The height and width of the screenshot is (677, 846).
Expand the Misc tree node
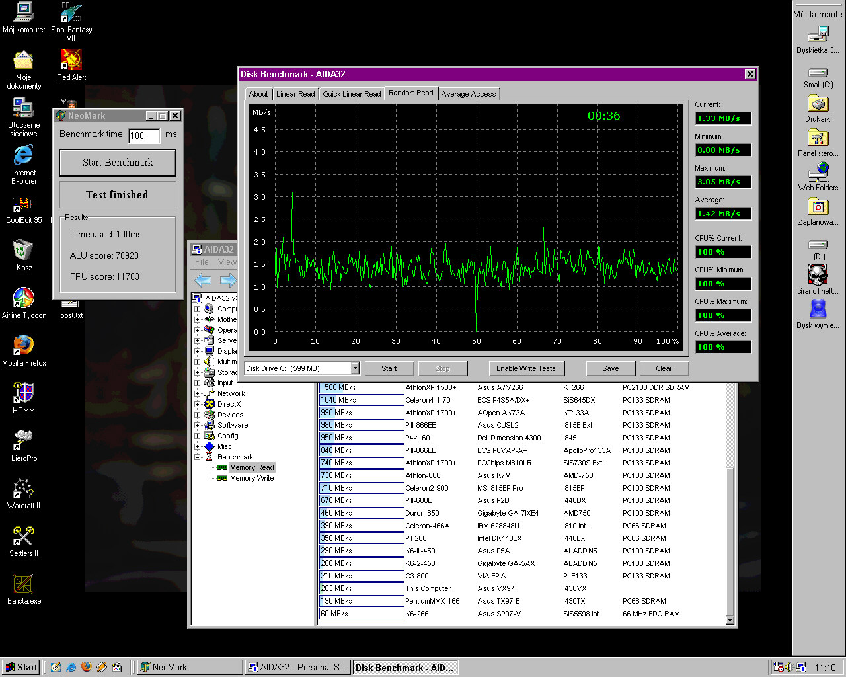tap(197, 446)
